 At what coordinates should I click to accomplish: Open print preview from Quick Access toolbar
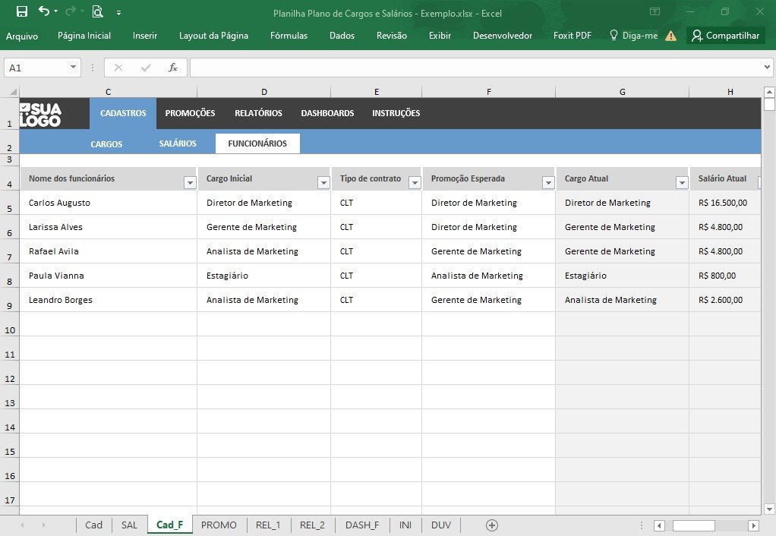point(97,11)
